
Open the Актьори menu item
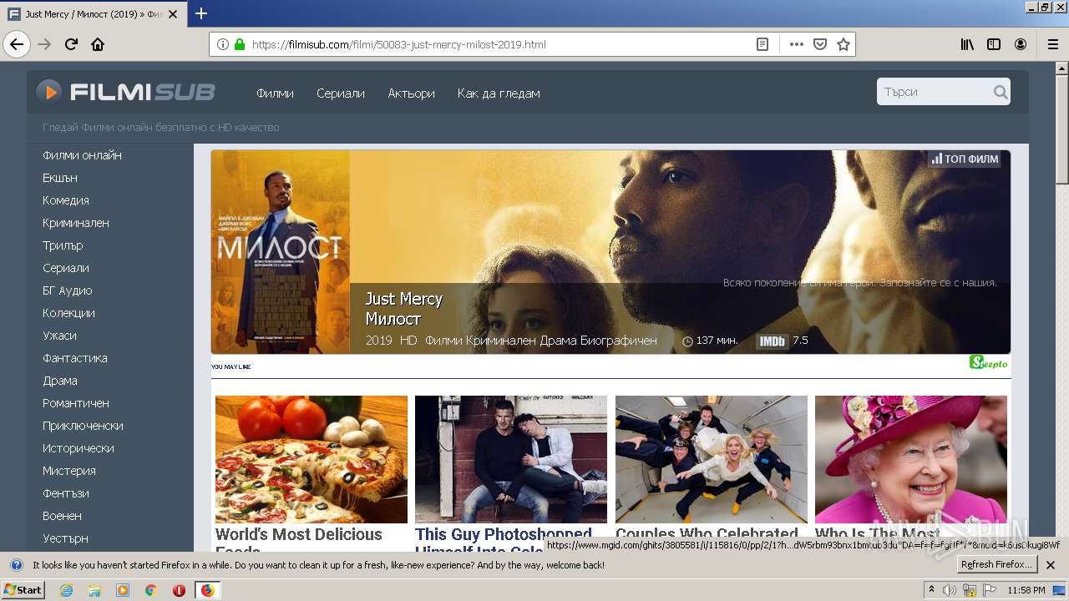[x=411, y=93]
